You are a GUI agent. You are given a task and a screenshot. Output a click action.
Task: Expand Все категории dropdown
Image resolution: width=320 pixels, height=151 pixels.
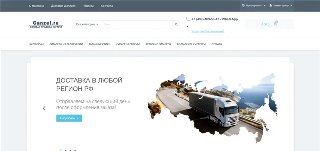click(x=87, y=24)
